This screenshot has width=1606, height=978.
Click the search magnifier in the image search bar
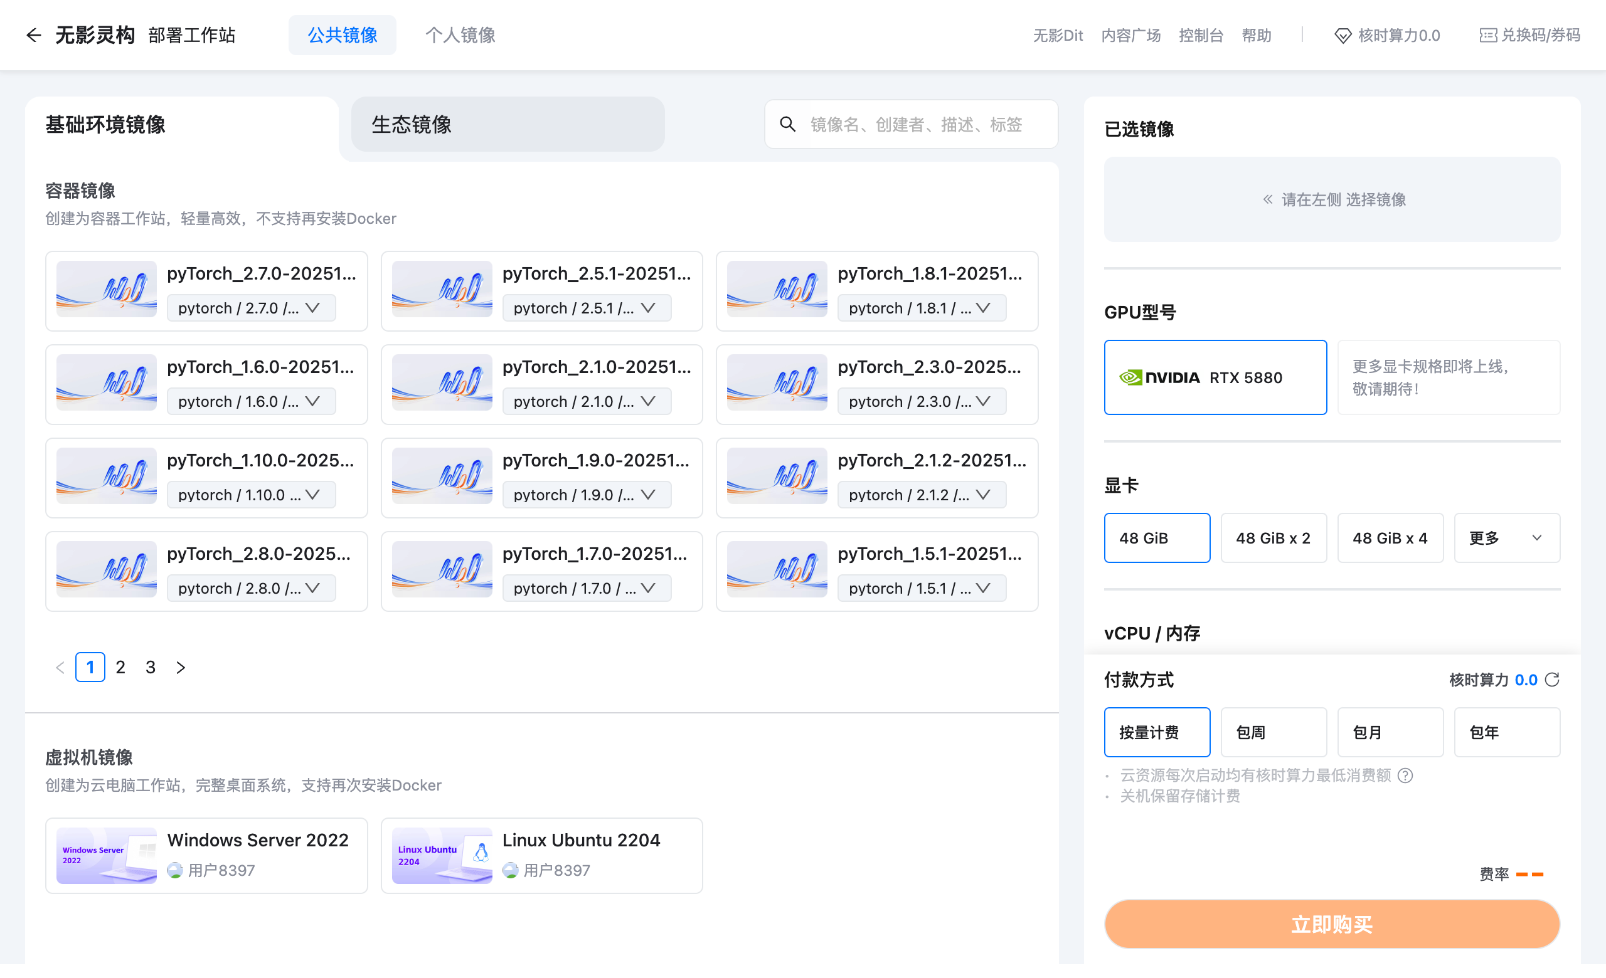788,124
